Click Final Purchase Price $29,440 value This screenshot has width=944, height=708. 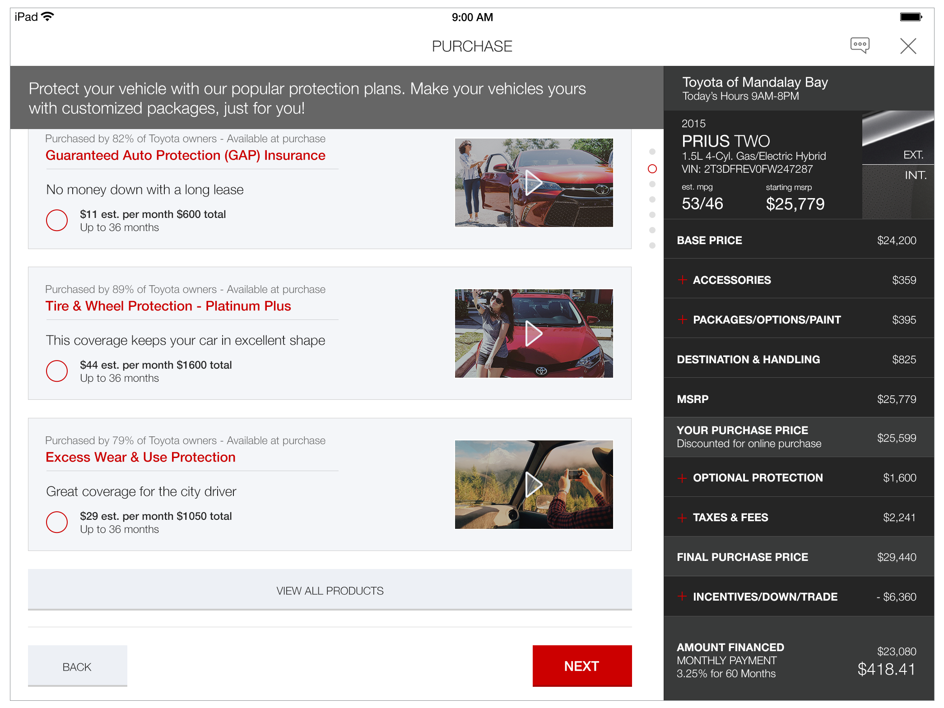point(897,557)
